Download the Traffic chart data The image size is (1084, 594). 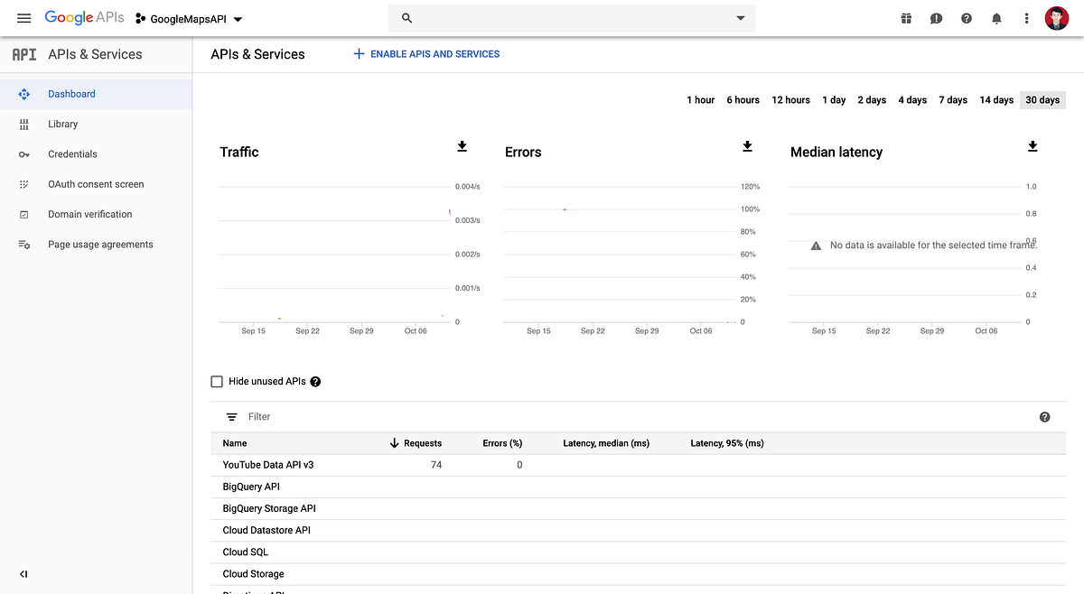462,146
